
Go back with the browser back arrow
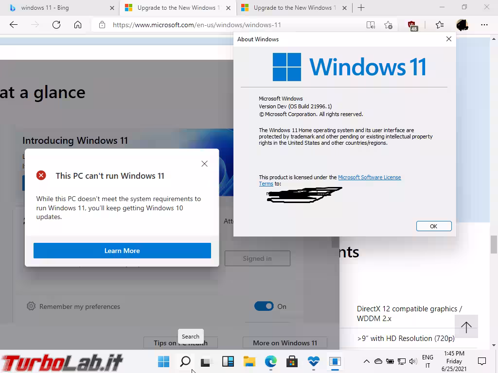pos(13,25)
